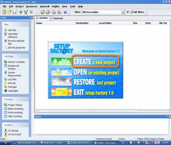
Task: Open the Uninstall menu
Action: click(x=45, y=7)
